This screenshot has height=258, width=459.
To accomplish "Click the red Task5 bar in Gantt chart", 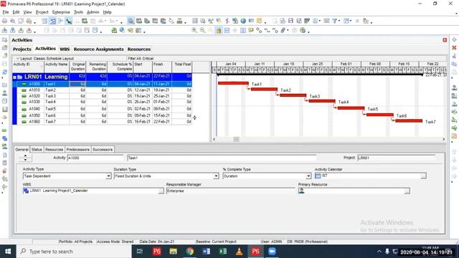I will click(x=351, y=108).
